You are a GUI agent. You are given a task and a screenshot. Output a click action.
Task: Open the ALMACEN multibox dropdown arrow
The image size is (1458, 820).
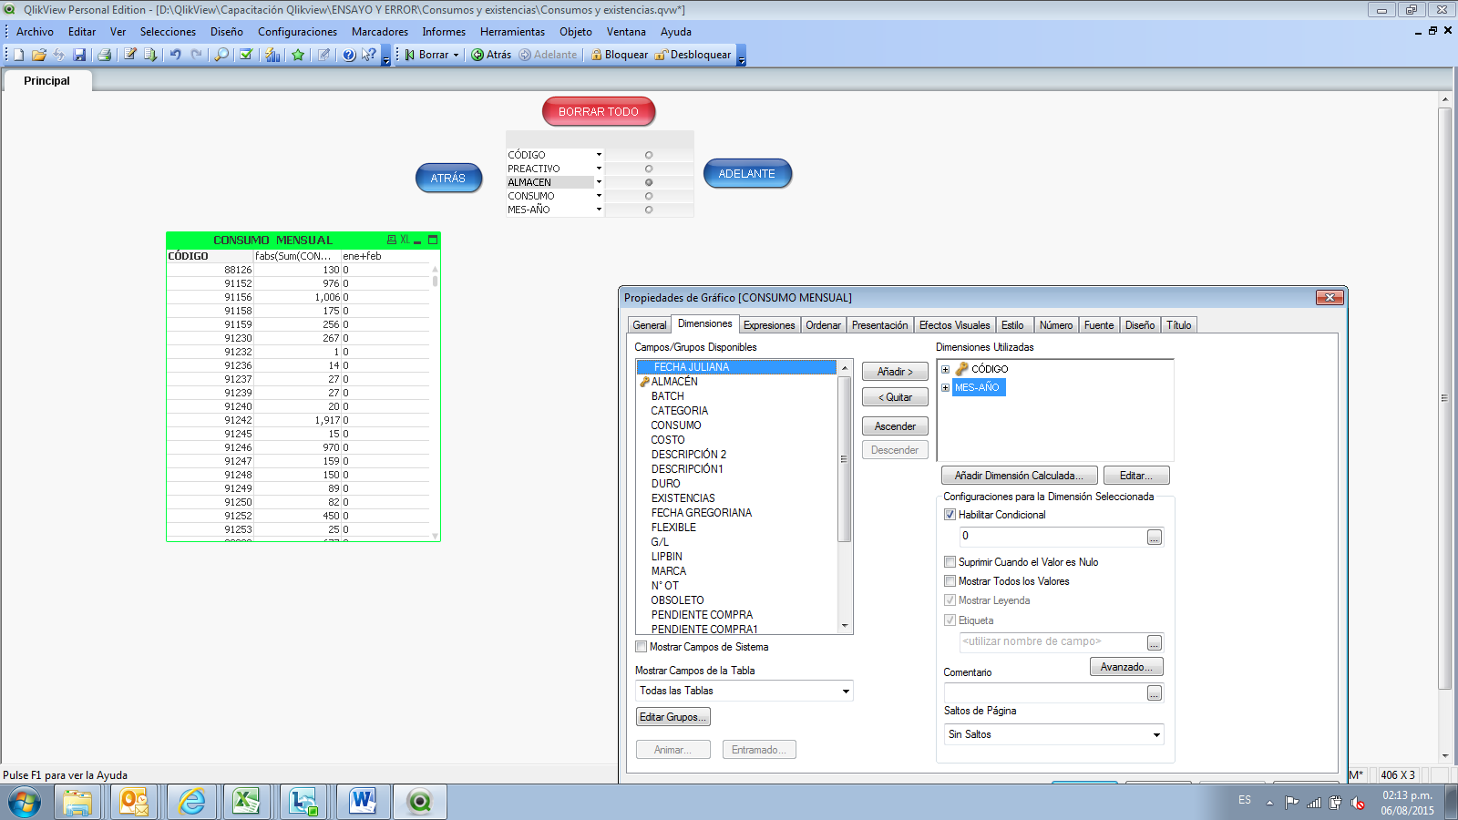(x=599, y=182)
